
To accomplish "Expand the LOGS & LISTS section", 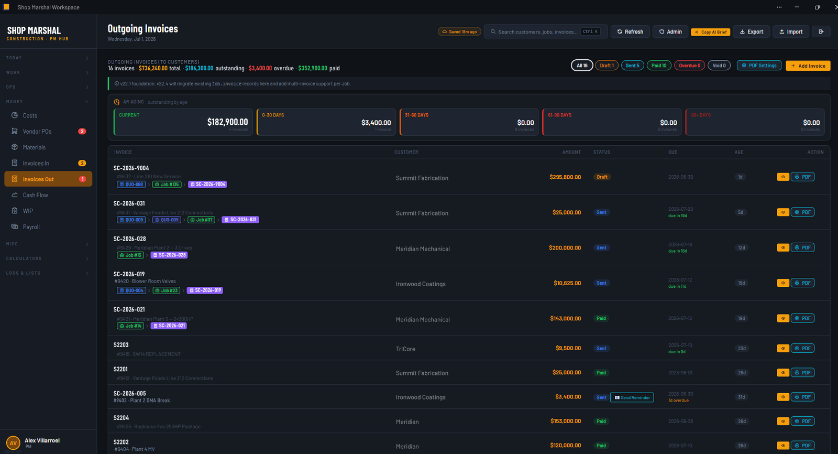I will (48, 273).
